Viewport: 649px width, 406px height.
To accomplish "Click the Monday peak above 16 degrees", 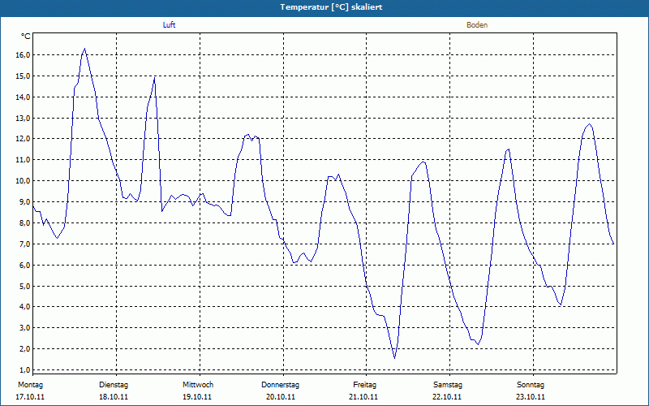I will click(x=85, y=49).
